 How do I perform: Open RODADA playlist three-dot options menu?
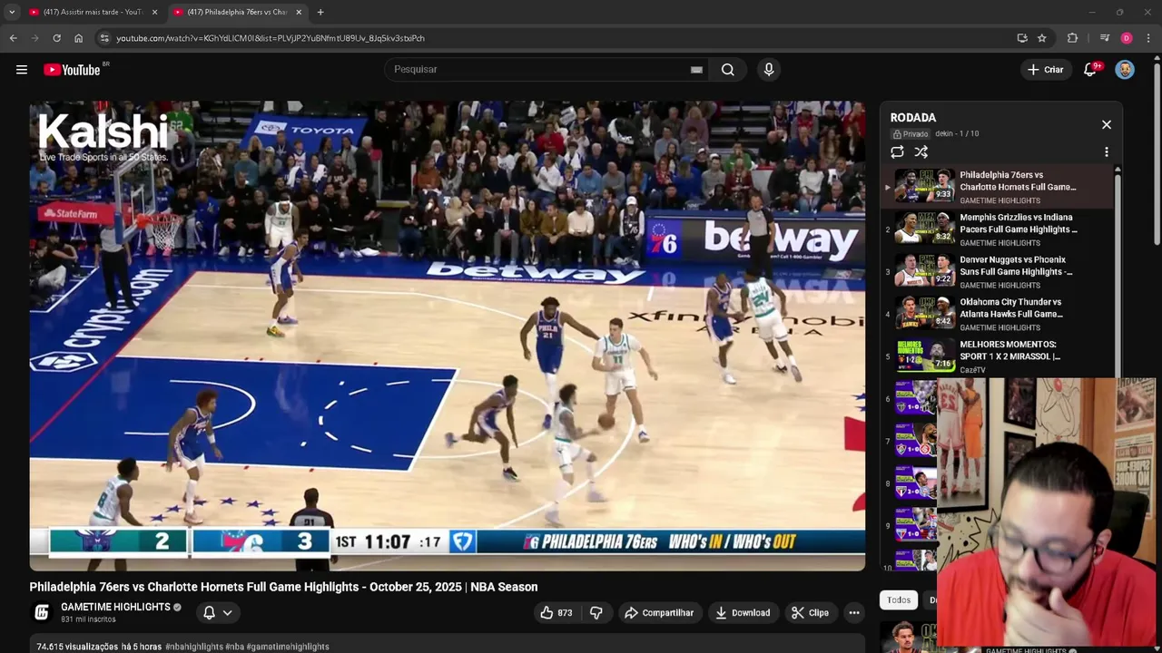[x=1106, y=152]
